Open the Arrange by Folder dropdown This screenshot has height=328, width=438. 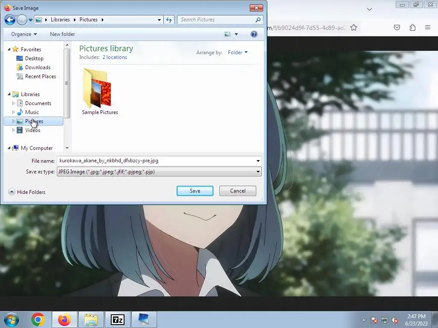[238, 53]
